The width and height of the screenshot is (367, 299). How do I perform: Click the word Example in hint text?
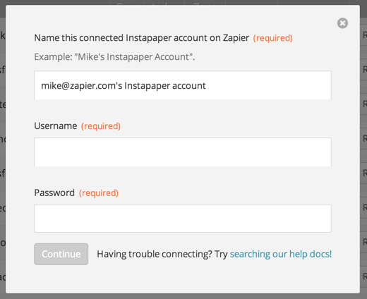(53, 57)
